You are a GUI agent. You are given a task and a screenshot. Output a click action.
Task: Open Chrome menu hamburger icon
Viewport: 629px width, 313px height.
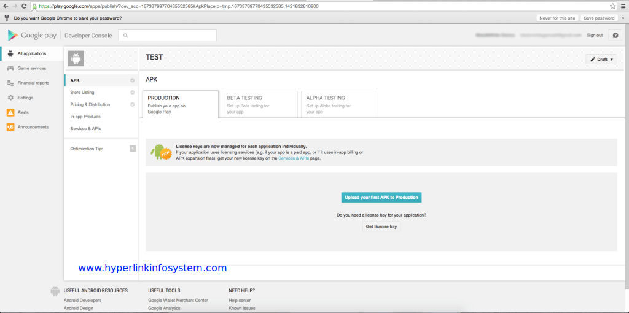(x=623, y=6)
